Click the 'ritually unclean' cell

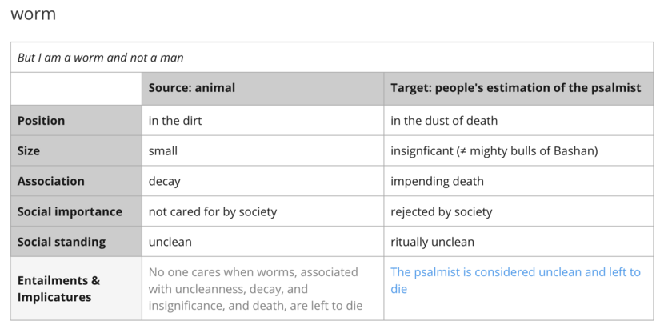click(432, 242)
